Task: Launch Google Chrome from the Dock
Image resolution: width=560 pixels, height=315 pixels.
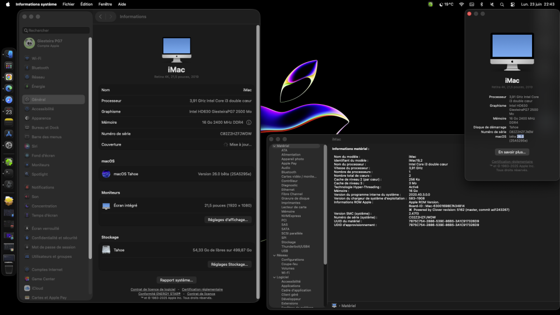Action: tap(9, 77)
